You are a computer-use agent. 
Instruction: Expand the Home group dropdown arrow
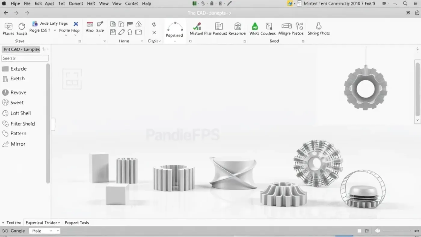point(142,41)
